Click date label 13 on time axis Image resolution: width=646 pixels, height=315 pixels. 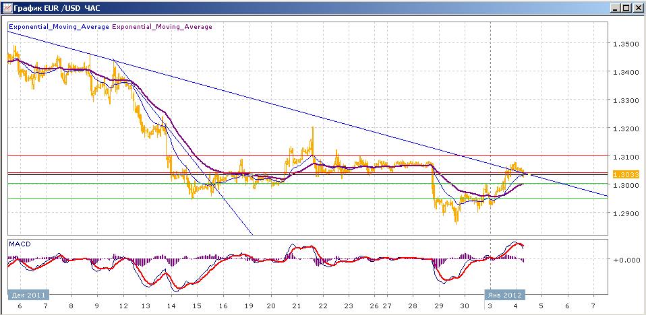click(146, 307)
